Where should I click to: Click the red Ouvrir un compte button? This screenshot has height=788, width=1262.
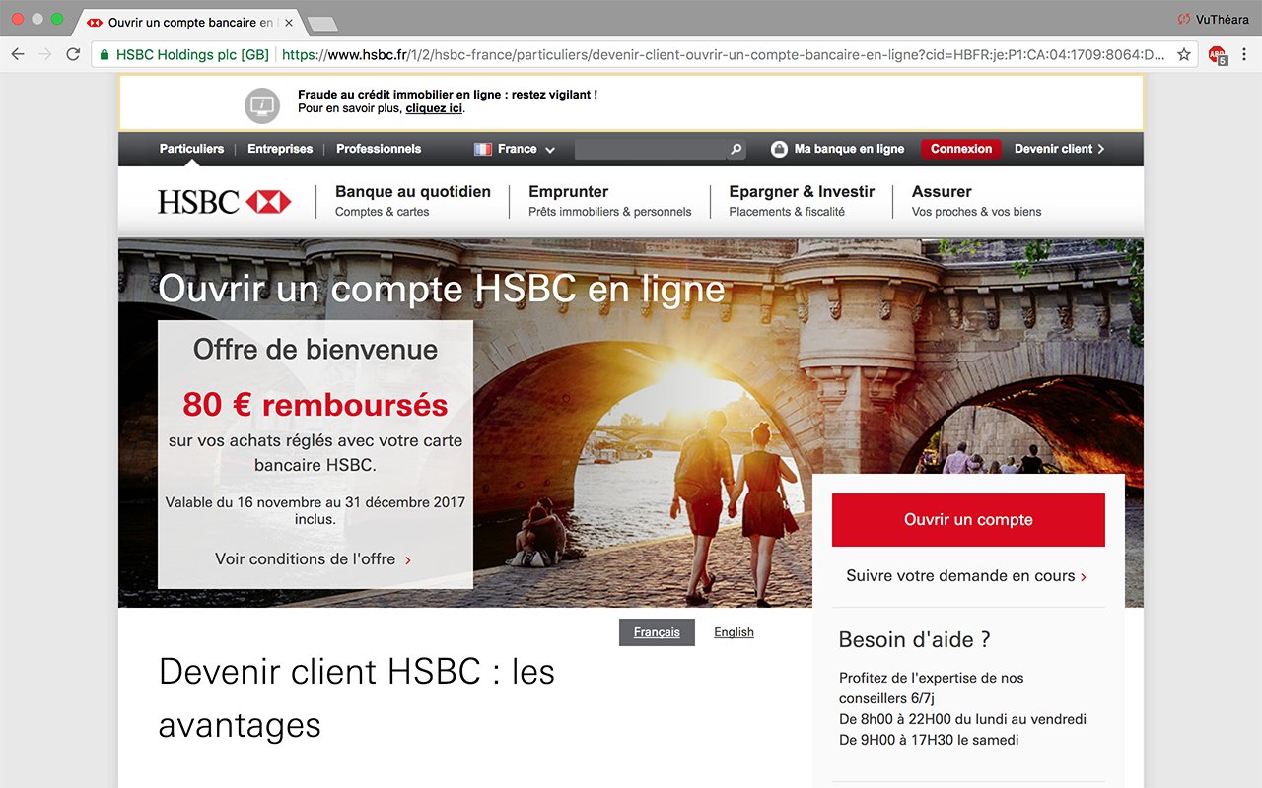(x=968, y=520)
